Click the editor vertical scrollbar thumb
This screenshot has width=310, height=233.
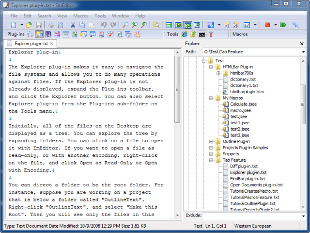tap(177, 89)
